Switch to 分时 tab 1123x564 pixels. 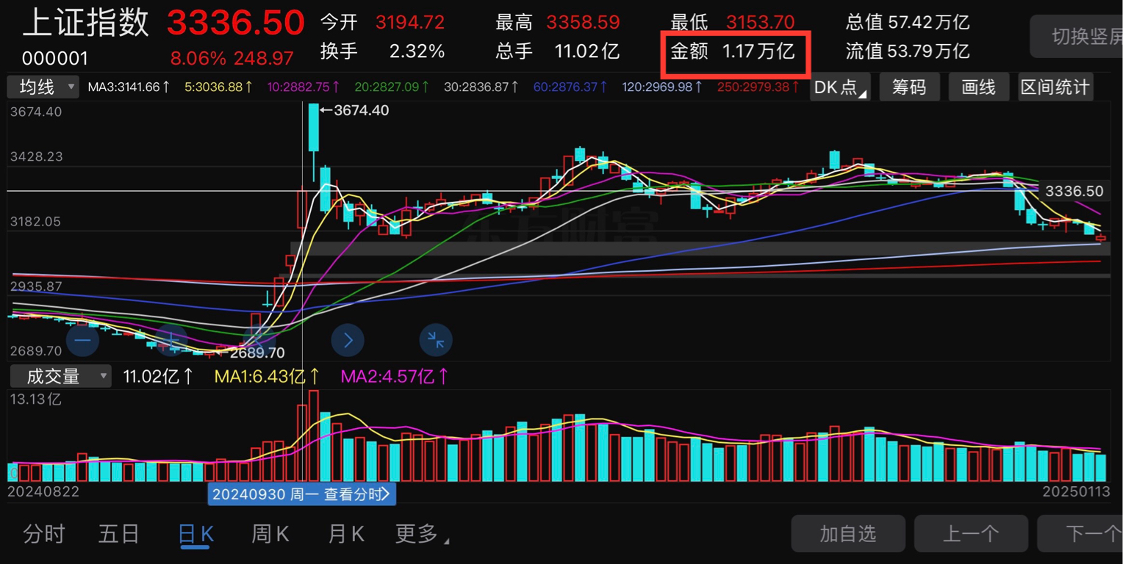coord(44,534)
